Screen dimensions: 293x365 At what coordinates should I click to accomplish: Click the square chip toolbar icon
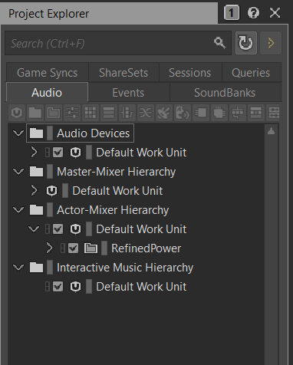pos(201,113)
